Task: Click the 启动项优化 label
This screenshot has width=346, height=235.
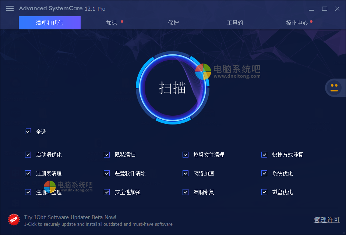Action: [49, 155]
